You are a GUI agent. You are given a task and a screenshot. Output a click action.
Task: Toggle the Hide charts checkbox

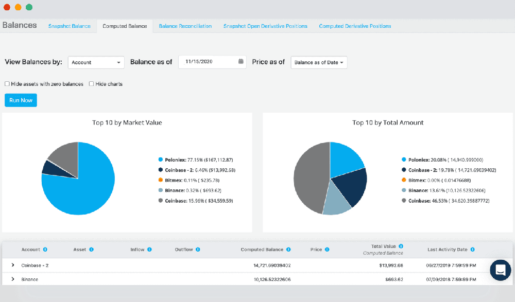(x=91, y=84)
